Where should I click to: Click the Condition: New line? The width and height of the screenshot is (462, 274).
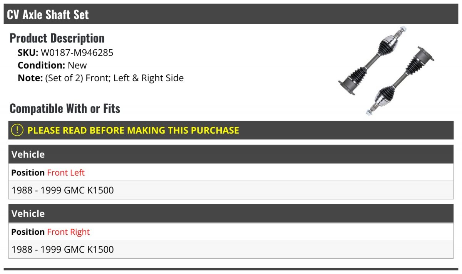point(52,65)
